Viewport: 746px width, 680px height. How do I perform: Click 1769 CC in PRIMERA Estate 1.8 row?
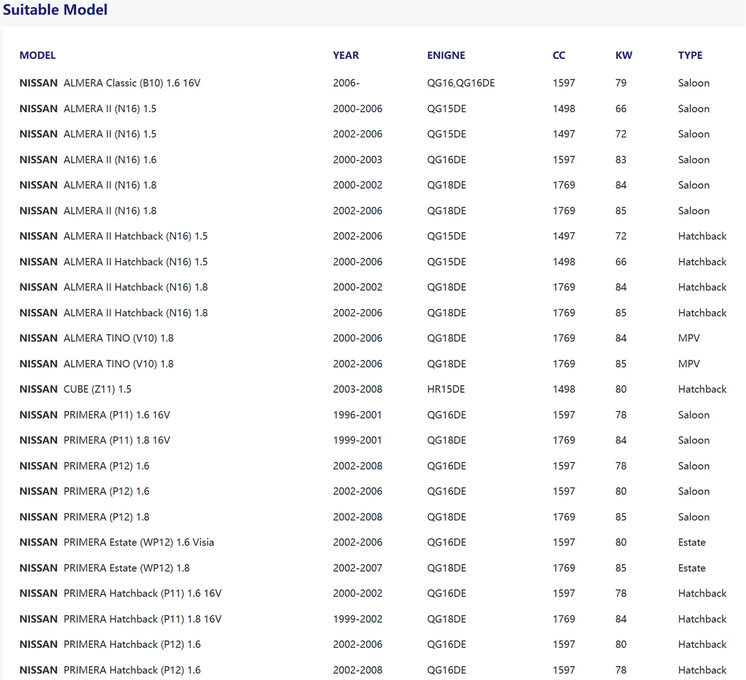point(564,568)
